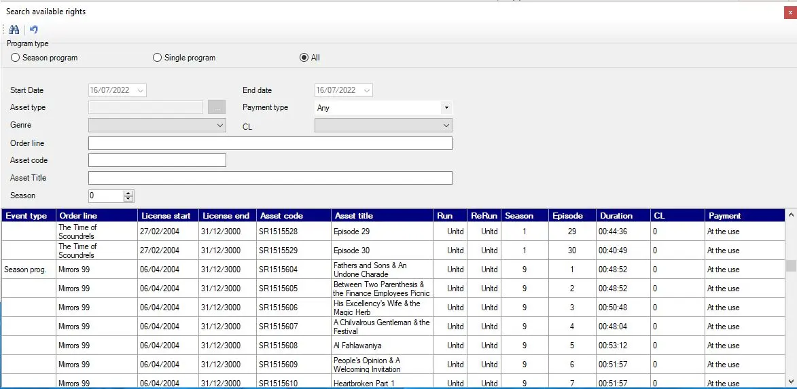Sort by the License start column header

pos(166,216)
